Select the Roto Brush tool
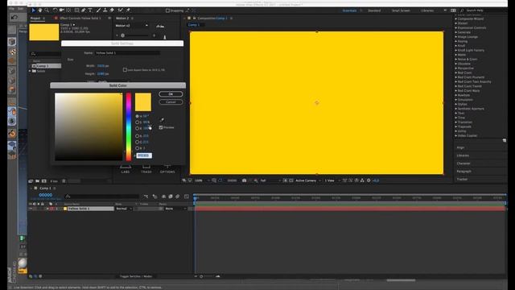515x290 pixels. [121, 10]
